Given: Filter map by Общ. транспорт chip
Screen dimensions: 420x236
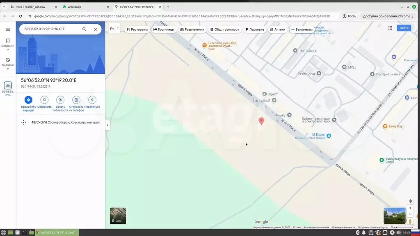Looking at the screenshot, I should 225,29.
